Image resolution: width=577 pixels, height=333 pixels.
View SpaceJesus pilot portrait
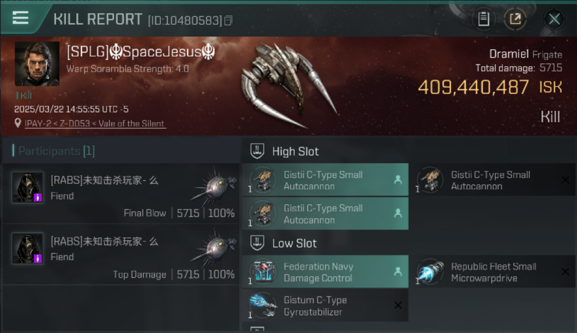pyautogui.click(x=37, y=64)
